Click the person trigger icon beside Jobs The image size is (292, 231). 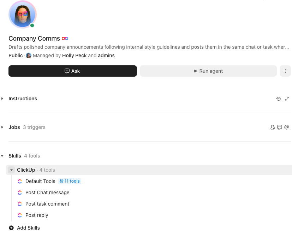(272, 127)
